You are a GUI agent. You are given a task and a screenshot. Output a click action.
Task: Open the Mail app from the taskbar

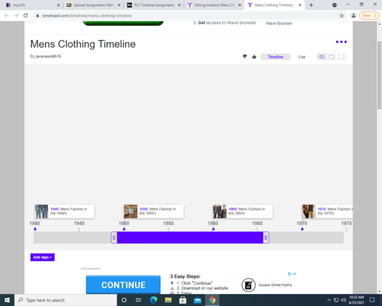coord(197,300)
